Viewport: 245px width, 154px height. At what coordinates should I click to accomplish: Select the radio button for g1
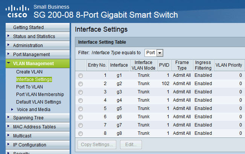coord(81,76)
